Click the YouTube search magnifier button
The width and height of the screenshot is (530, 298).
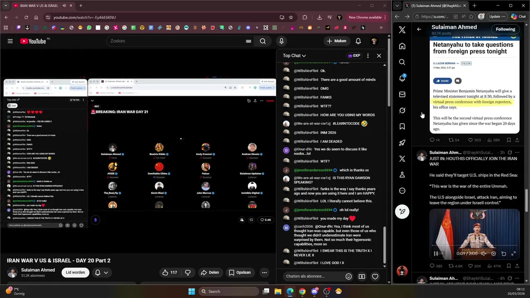tap(263, 41)
